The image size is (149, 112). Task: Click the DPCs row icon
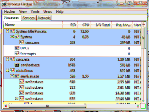[17, 48]
